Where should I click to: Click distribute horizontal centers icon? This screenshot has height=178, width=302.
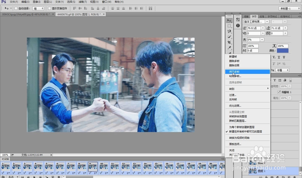click(136, 8)
